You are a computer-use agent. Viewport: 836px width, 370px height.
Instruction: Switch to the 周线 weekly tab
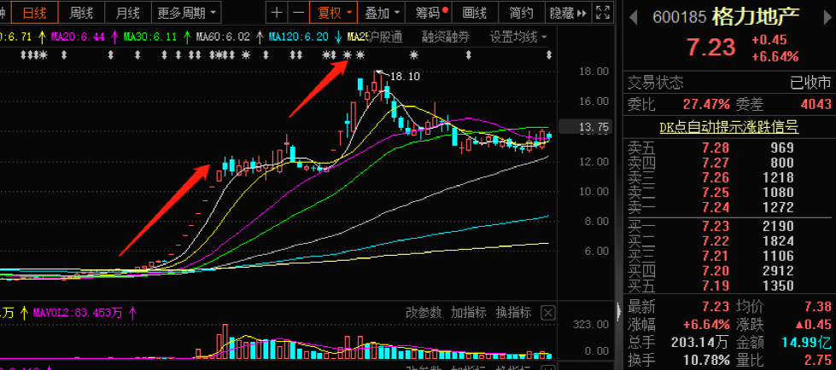(x=81, y=13)
